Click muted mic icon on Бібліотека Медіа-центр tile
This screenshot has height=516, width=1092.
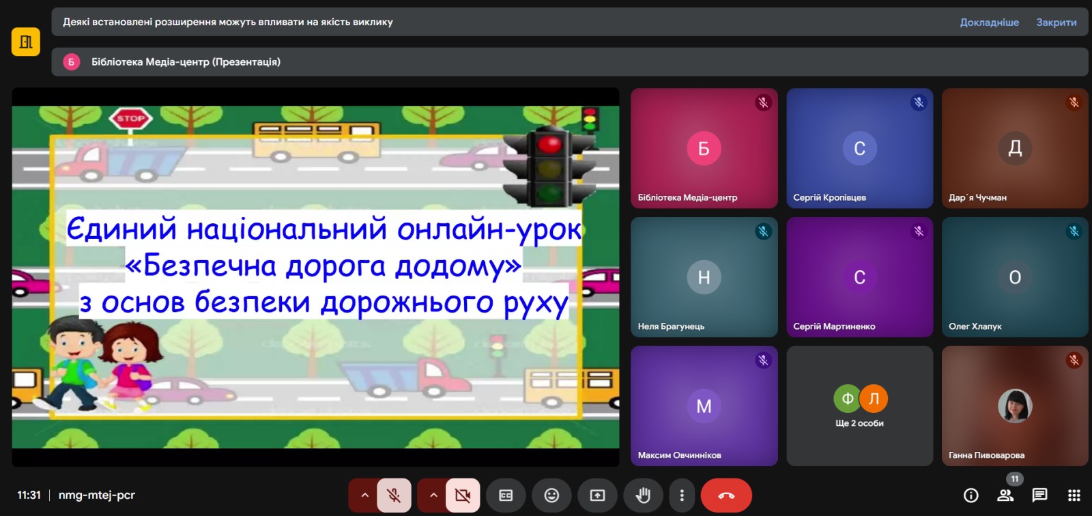763,102
